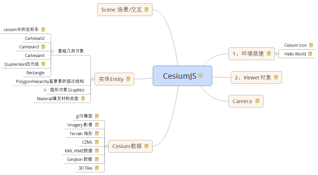Select the PolygonHierarchy面要素的层次结构 node

click(x=50, y=81)
